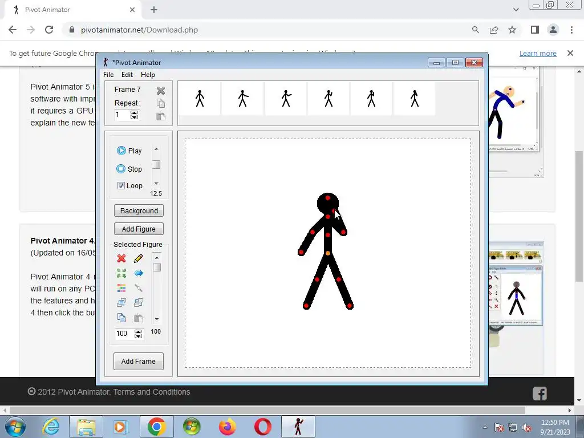584x438 pixels.
Task: Copy the selected figure
Action: (x=121, y=318)
